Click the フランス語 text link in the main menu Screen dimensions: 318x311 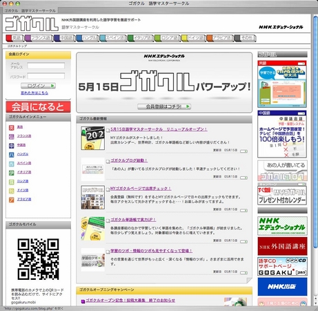[x=24, y=136]
